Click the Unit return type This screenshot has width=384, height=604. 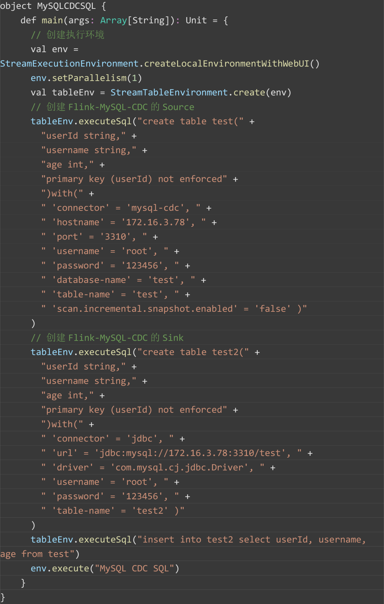click(196, 20)
